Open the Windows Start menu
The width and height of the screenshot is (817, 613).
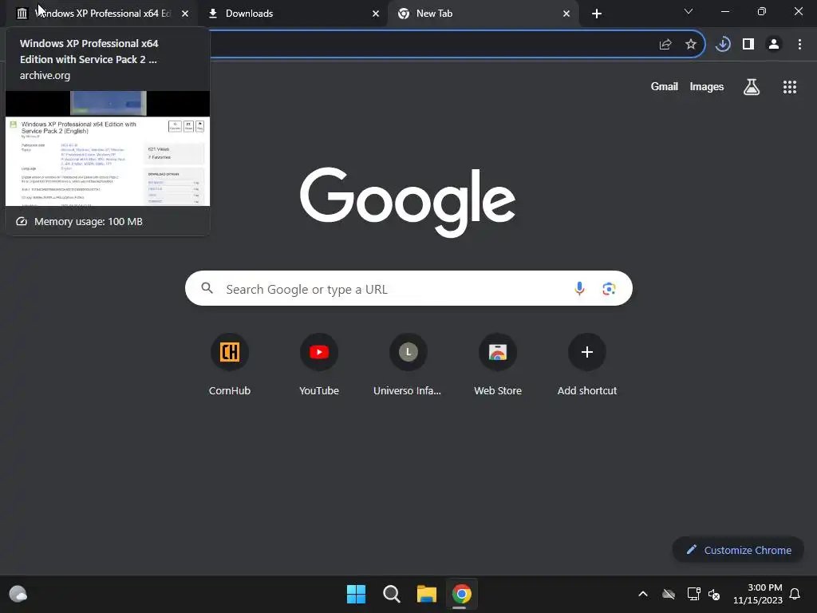pos(357,594)
